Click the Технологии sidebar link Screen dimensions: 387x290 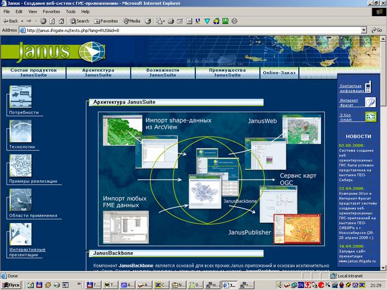[22, 147]
